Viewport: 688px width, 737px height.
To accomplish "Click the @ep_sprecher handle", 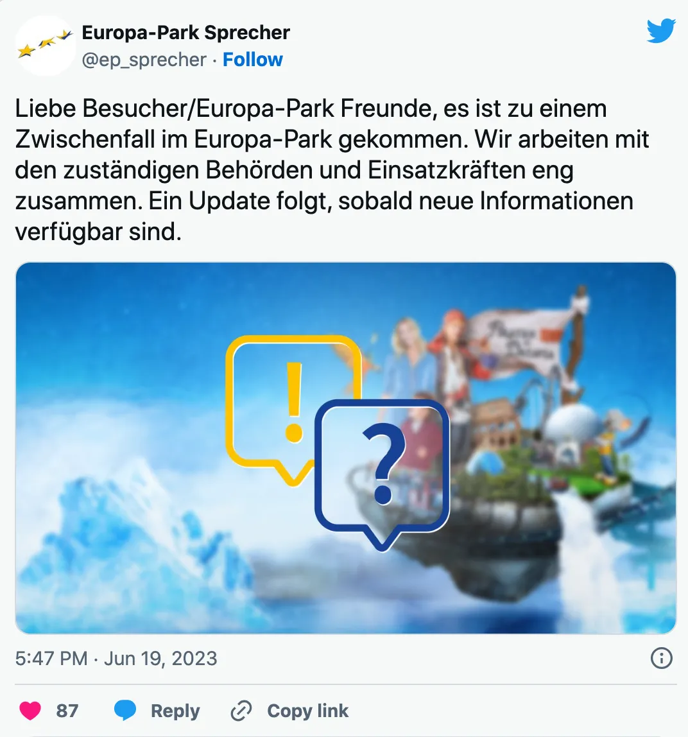I will [144, 60].
